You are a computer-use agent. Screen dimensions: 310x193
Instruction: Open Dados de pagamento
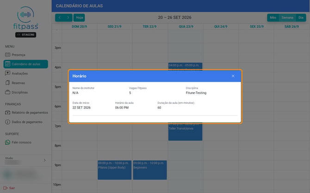[x=27, y=122]
